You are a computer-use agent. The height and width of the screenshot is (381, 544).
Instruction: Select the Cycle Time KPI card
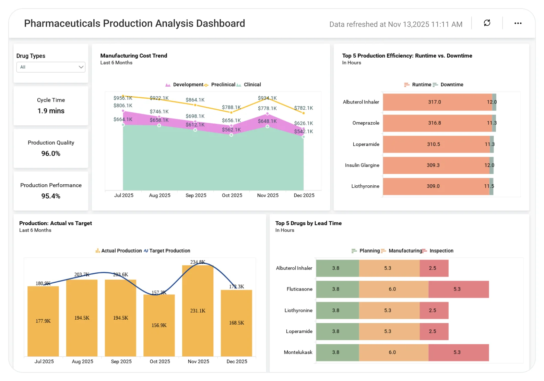click(x=51, y=106)
